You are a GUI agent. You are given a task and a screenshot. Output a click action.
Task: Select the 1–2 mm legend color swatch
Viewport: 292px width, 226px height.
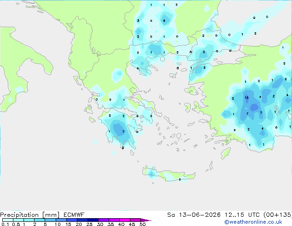pos(29,220)
